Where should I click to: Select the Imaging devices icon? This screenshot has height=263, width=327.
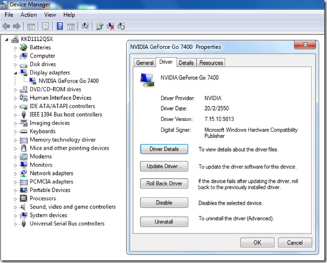click(23, 123)
